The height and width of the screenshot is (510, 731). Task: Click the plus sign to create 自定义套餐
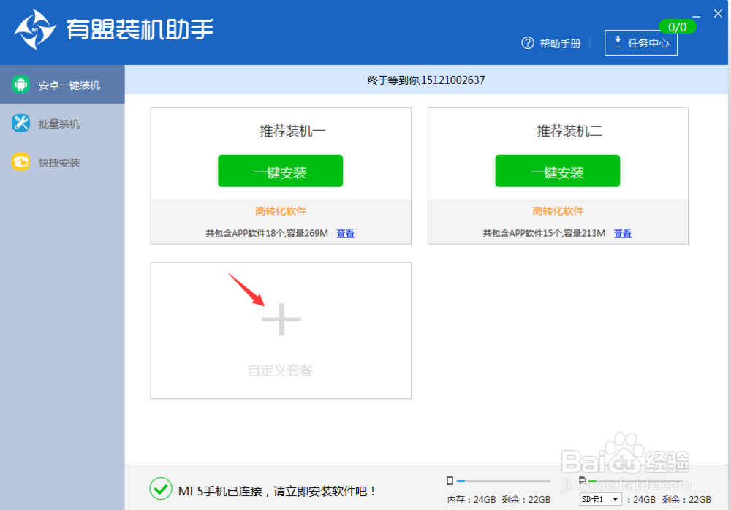point(280,319)
